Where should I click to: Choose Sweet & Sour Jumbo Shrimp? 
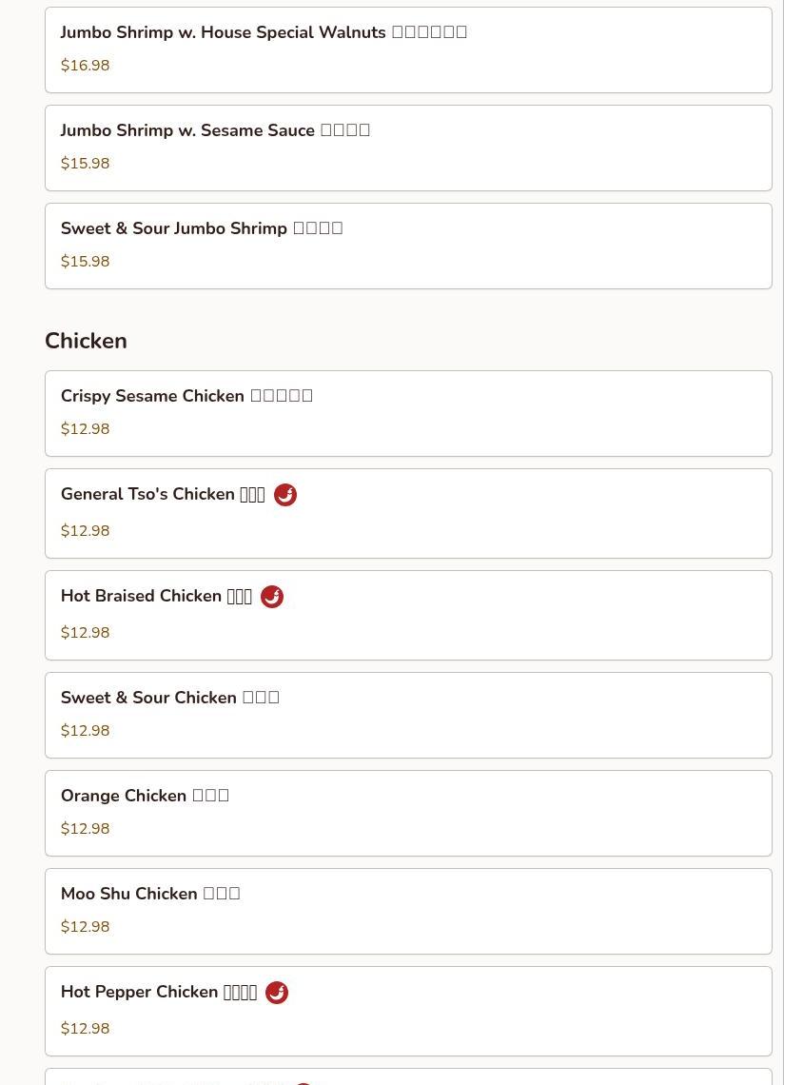[x=408, y=247]
